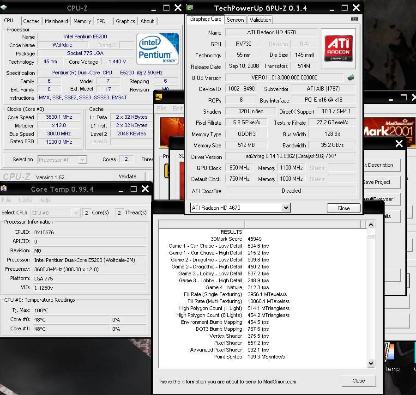Open the File menu in 3DMark window

162,108
